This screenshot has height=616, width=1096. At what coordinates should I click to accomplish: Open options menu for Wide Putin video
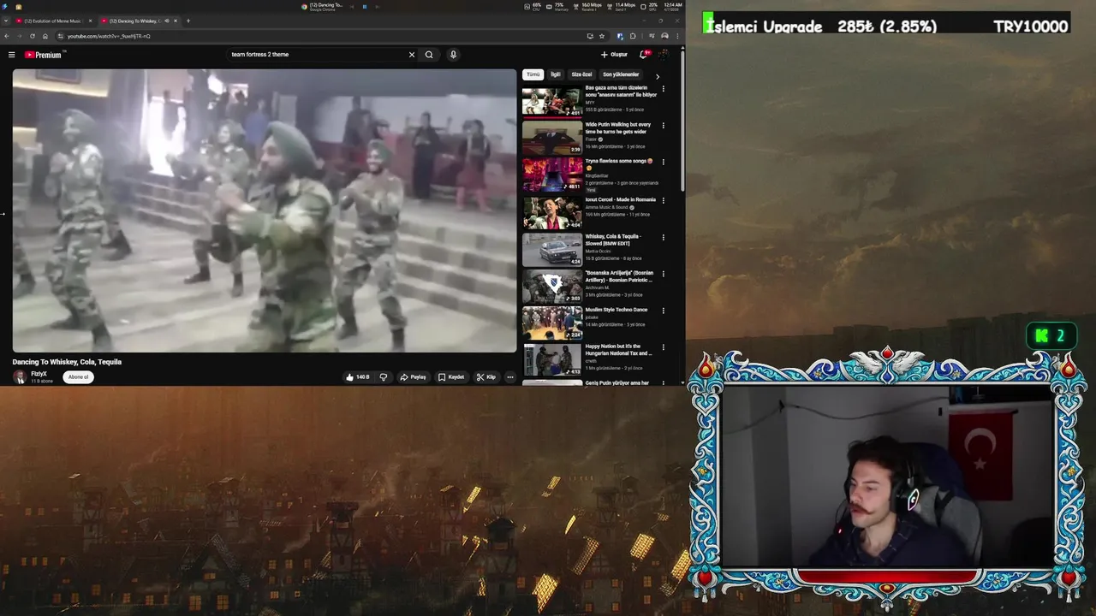pyautogui.click(x=663, y=126)
